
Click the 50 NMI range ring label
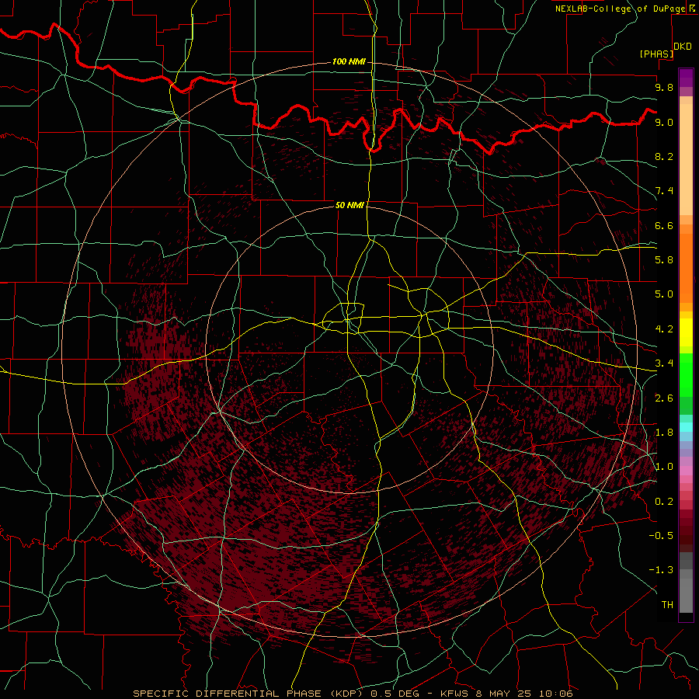(349, 205)
